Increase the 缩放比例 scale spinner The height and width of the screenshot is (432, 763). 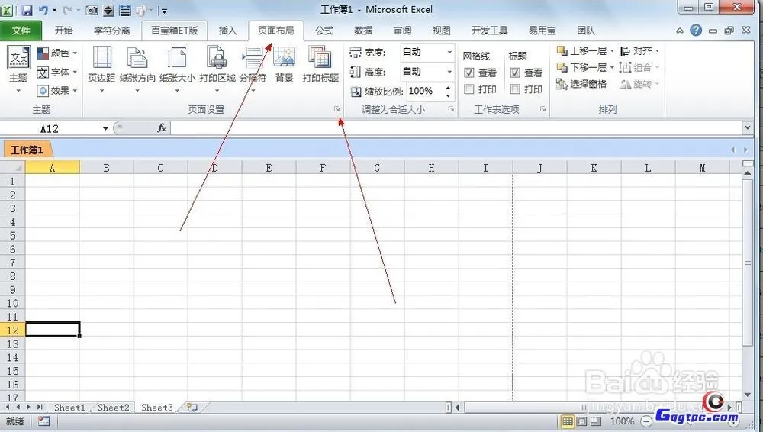(448, 87)
